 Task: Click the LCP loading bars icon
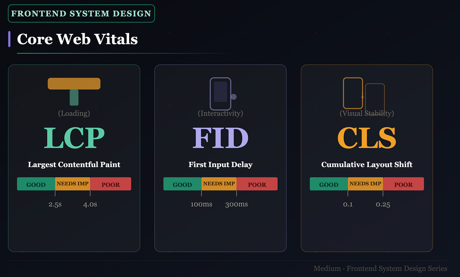click(x=74, y=92)
